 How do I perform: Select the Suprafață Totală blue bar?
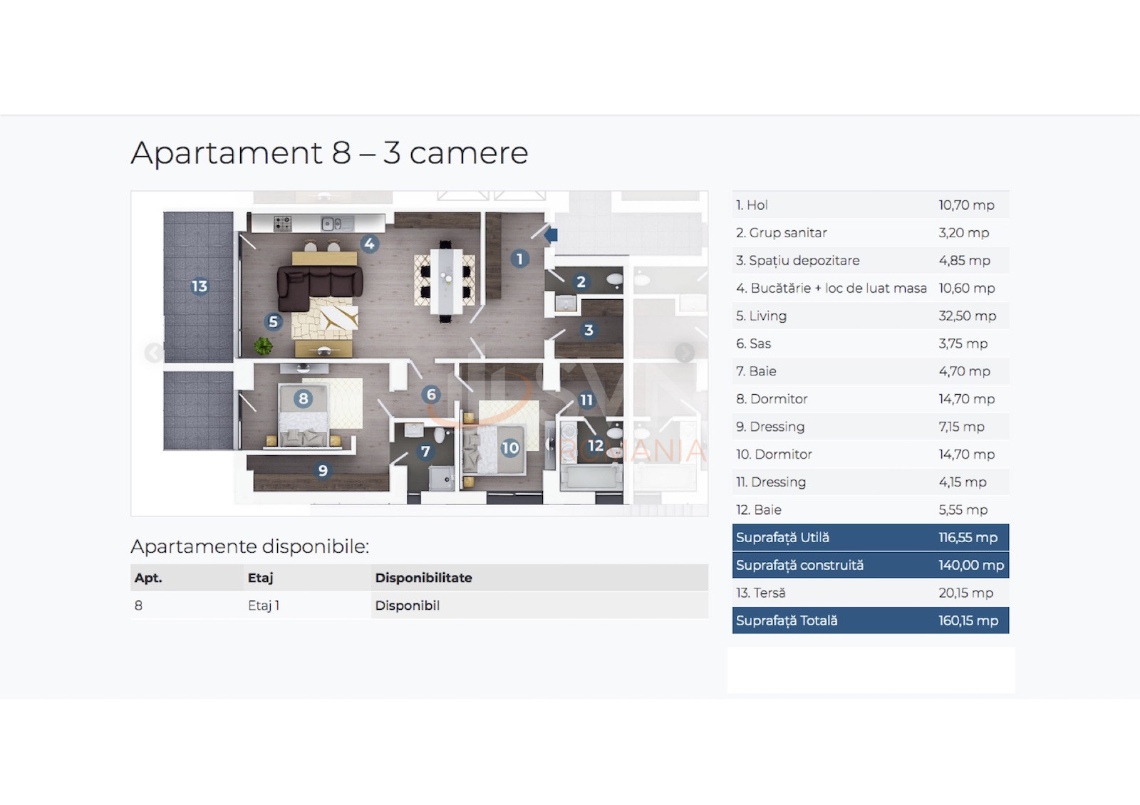870,620
